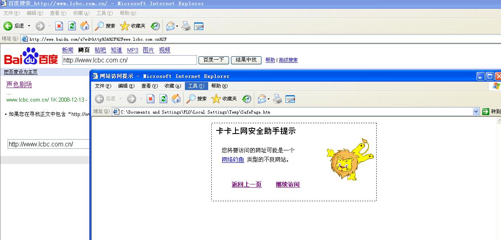Click Search magnifier in 网站访问提示 window
501x240 pixels.
pos(191,99)
